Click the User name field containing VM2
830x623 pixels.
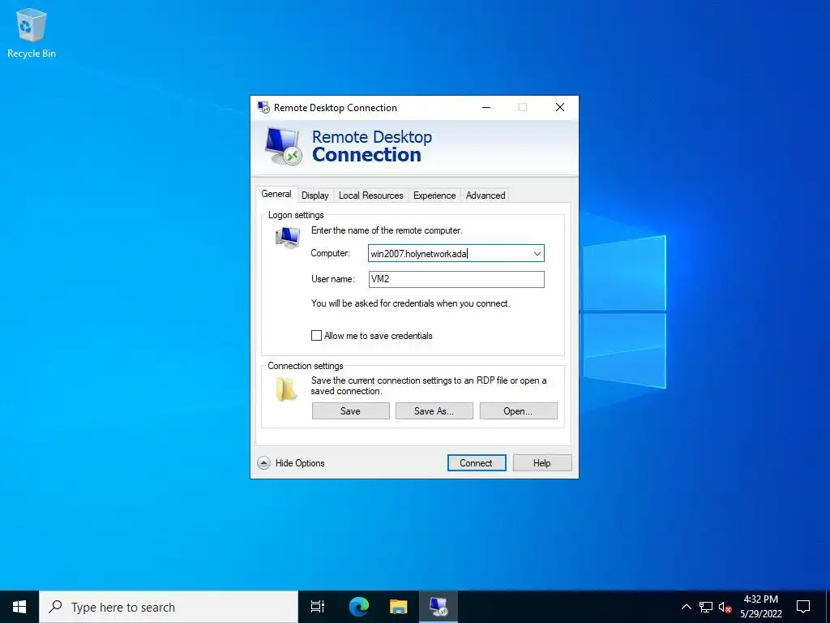pyautogui.click(x=456, y=279)
